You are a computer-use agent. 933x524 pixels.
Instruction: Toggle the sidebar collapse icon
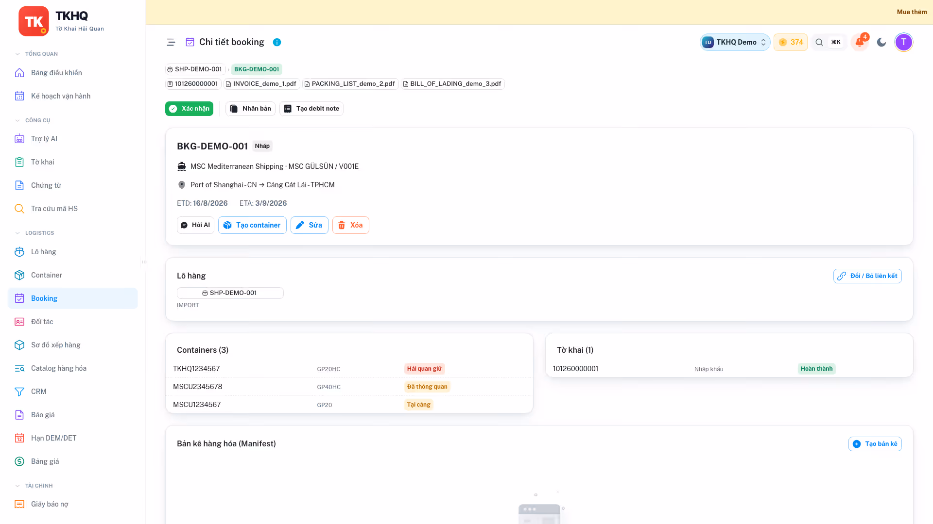click(171, 42)
